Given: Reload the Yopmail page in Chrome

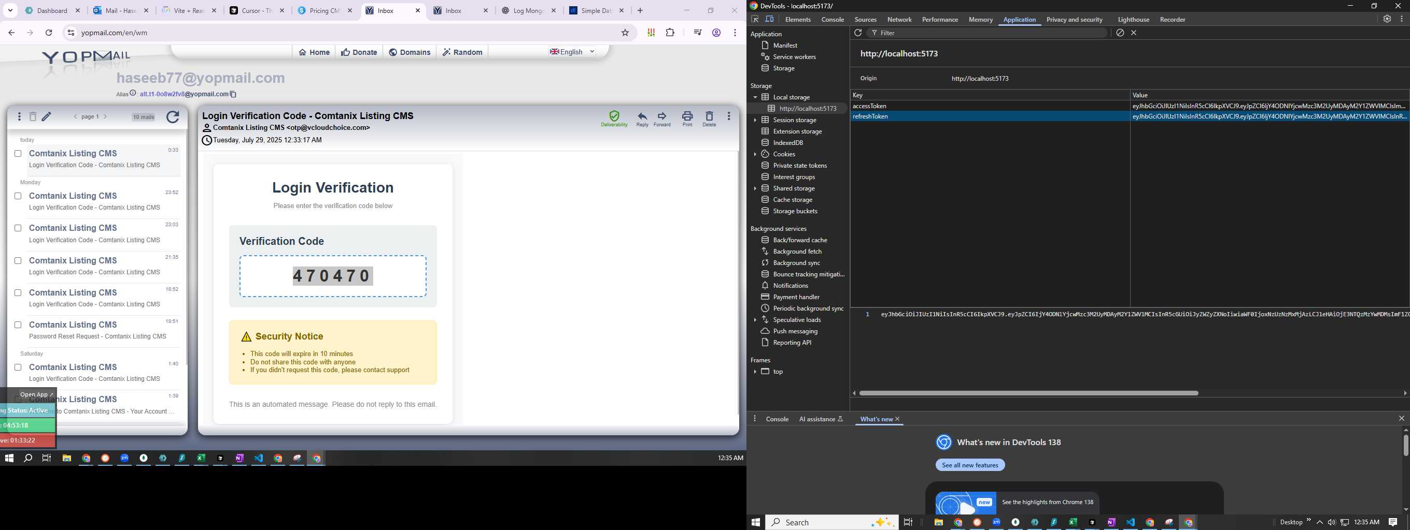Looking at the screenshot, I should [49, 33].
